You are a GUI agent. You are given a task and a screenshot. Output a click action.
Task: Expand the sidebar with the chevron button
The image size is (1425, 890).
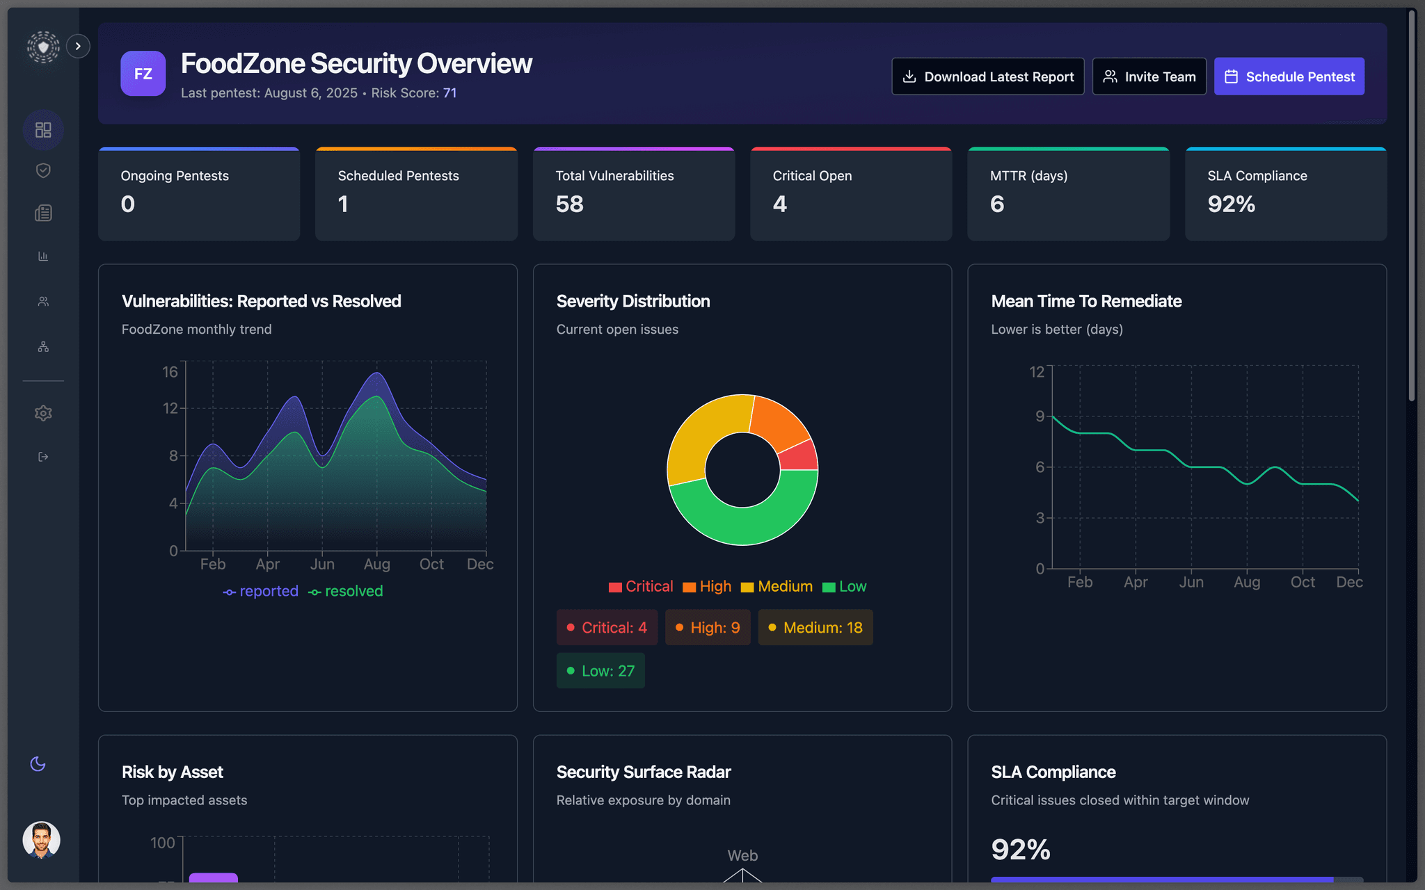(x=78, y=46)
